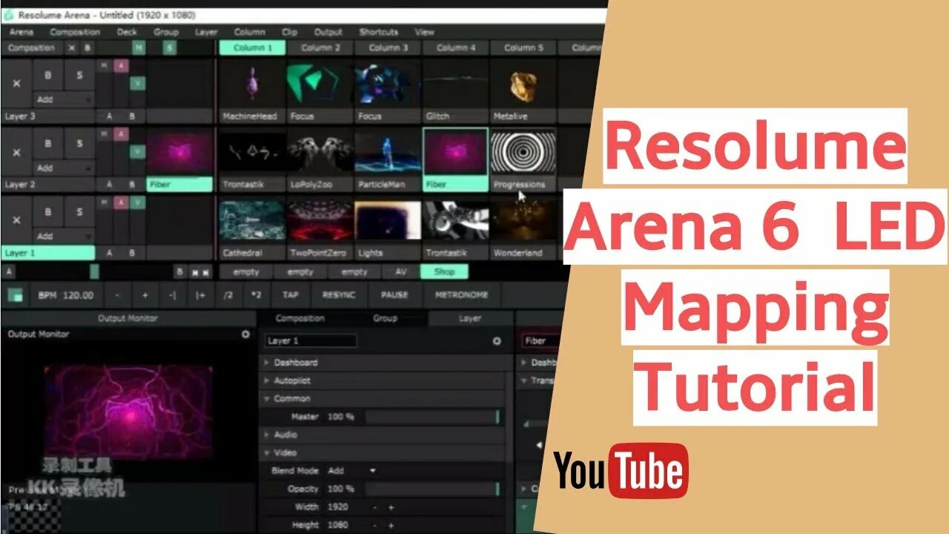Select the MachineHead clip thumbnail

pos(253,84)
